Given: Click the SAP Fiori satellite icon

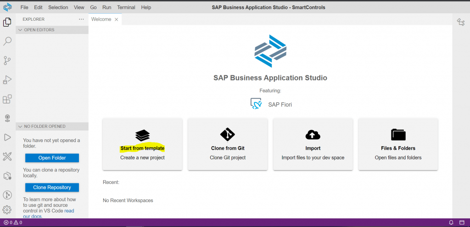Looking at the screenshot, I should (256, 104).
